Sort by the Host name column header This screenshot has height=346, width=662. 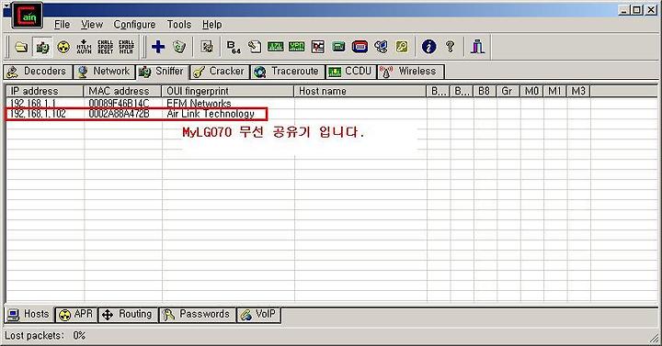[360, 91]
